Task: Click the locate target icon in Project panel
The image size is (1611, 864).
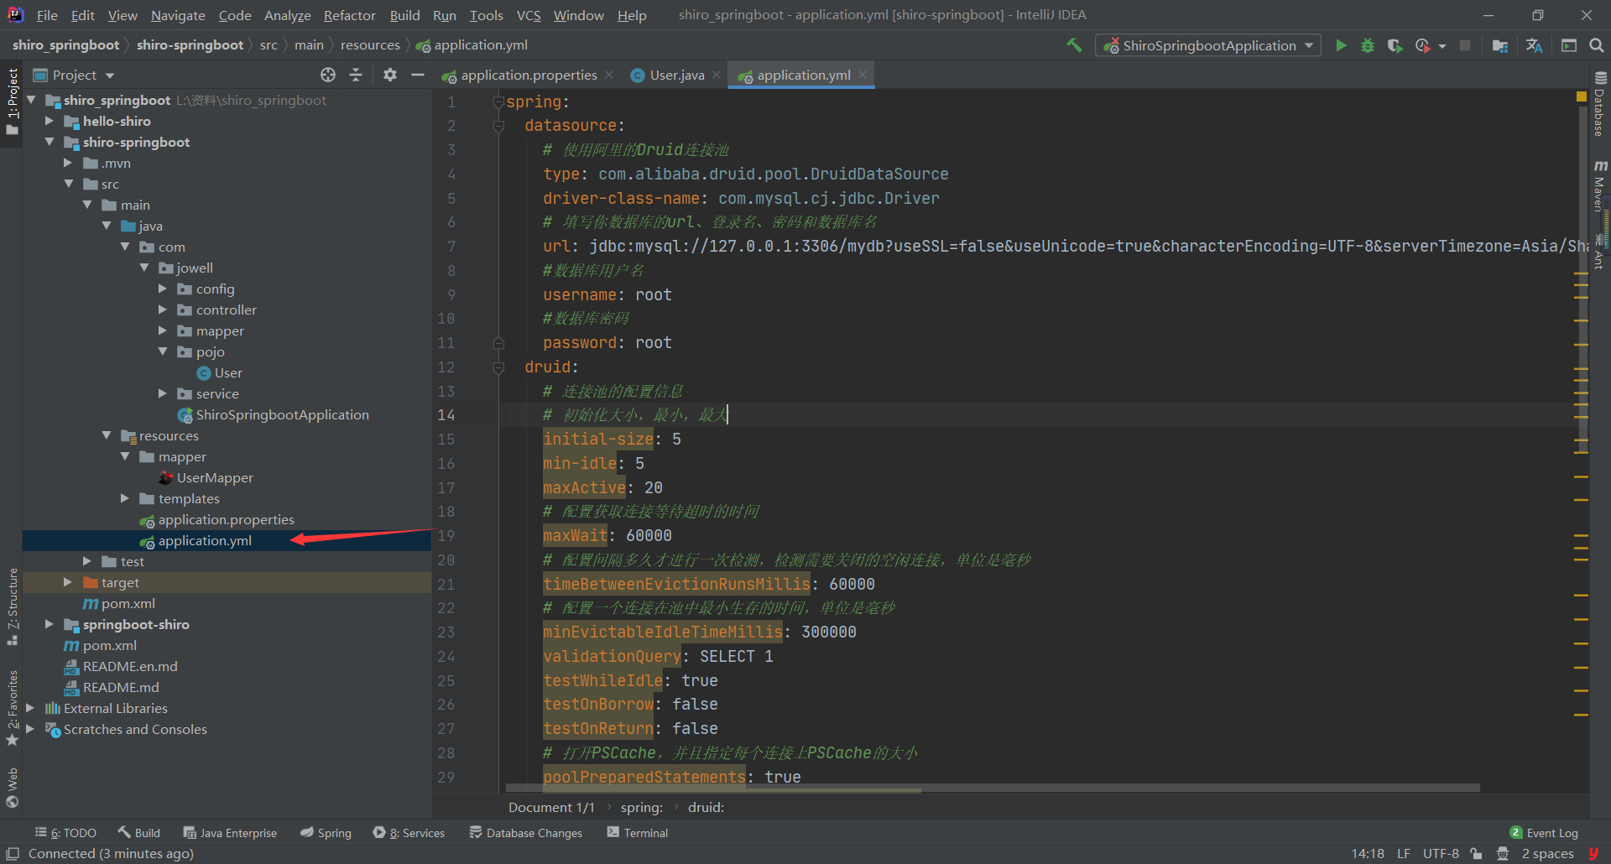Action: pos(328,75)
